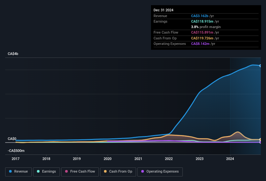Select the orange Cash From Op endpoint marker
Screen dimensions: 266x181
[x=260, y=140]
